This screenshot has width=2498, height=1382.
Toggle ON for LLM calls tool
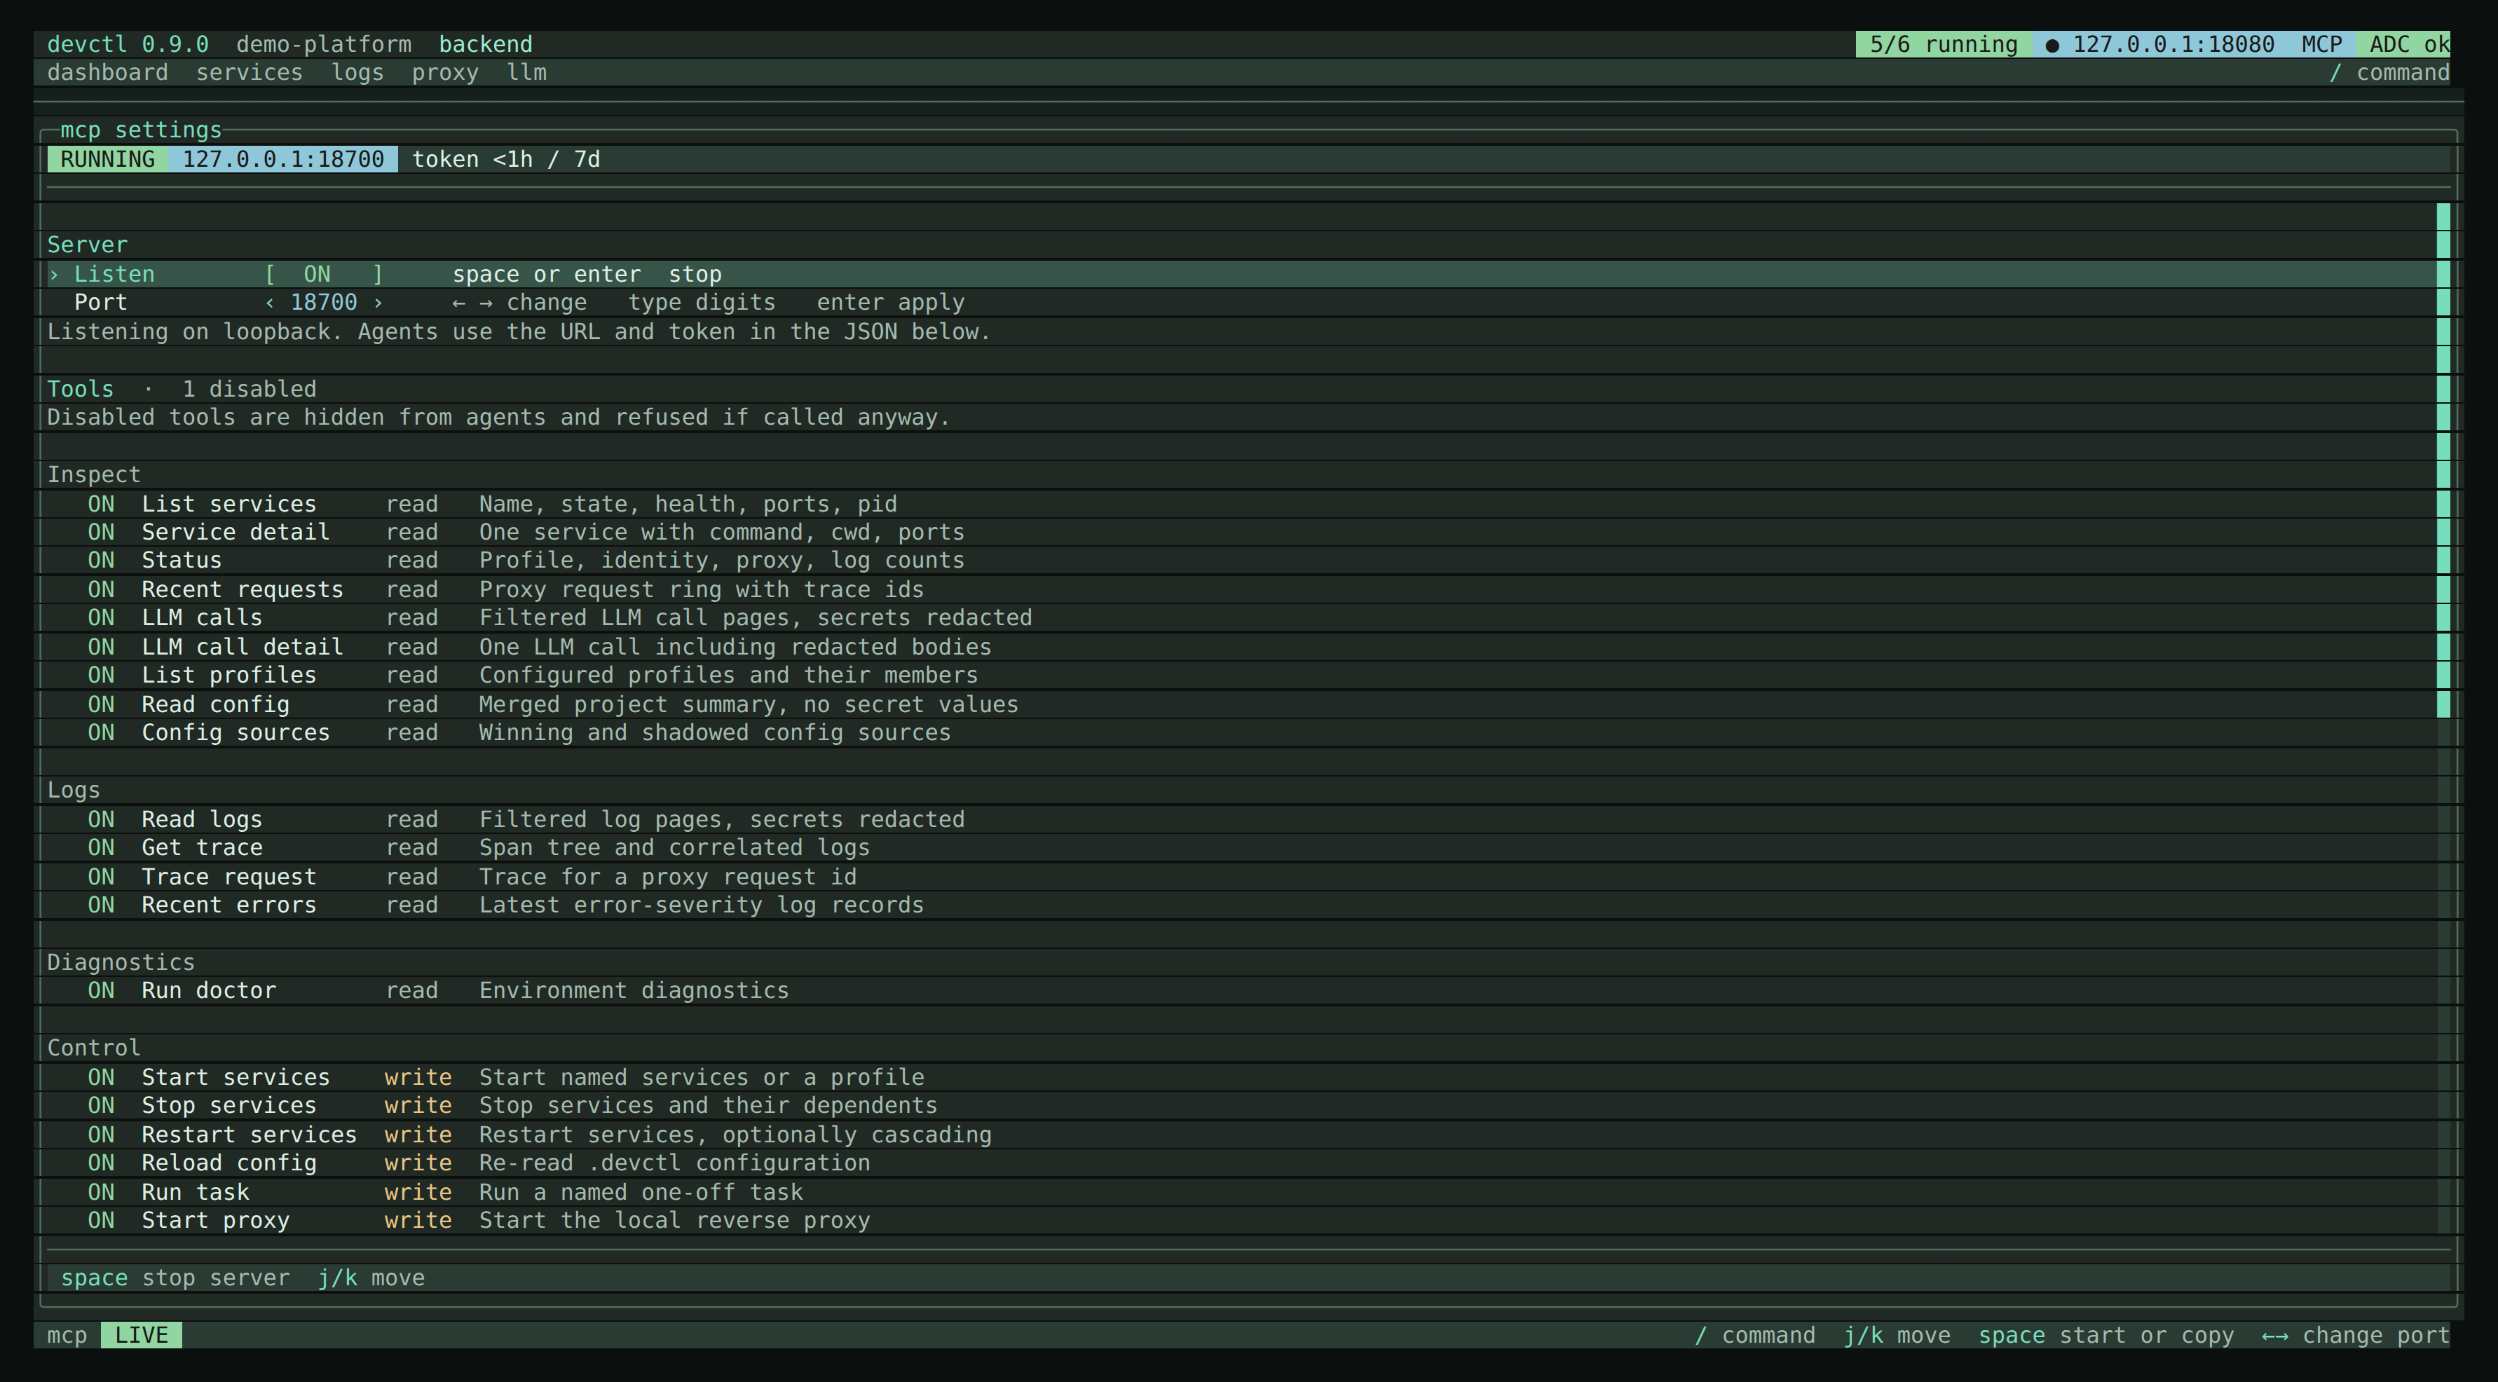tap(101, 618)
